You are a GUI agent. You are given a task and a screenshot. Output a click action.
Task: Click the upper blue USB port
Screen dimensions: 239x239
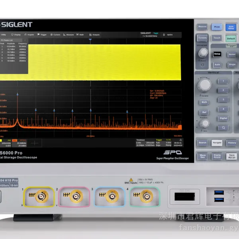click(219, 192)
